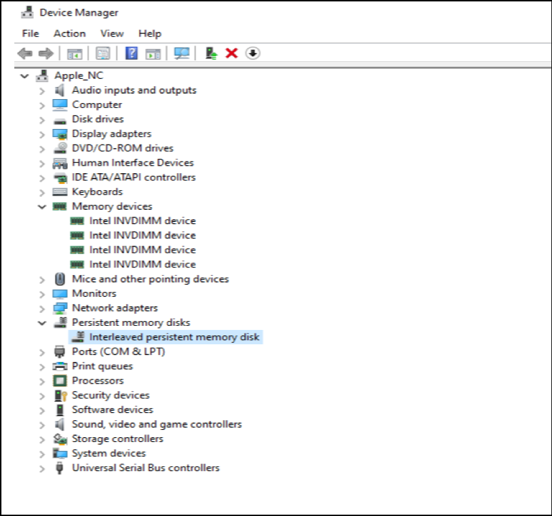Collapse the Persistent memory disks category
The width and height of the screenshot is (552, 516).
[x=42, y=323]
